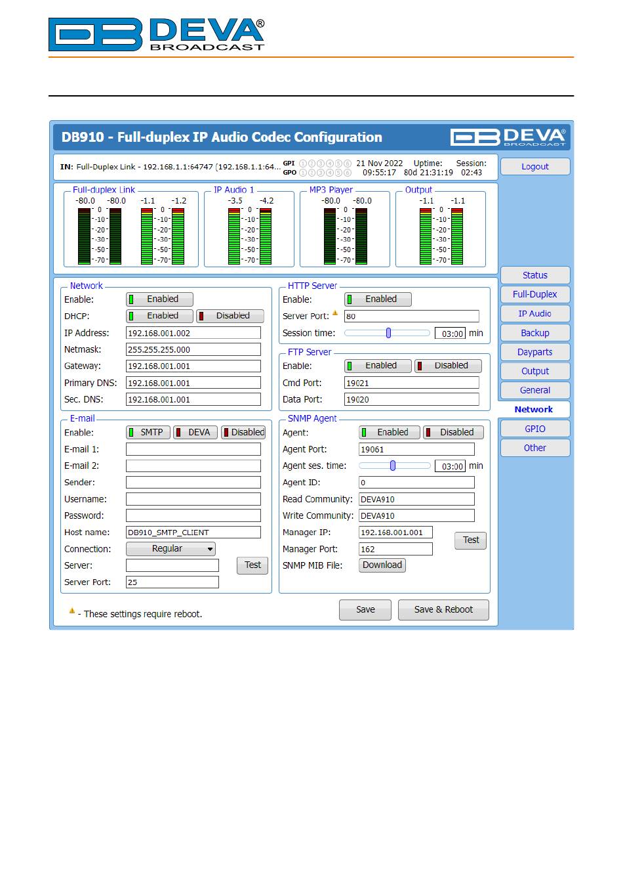Screen dimensions: 623x893
Task: Click the Logout button
Action: (535, 167)
